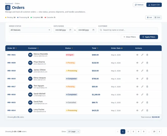167x136 pixels.
Task: View Elena Vasquez's order eye icon
Action: coord(137,79)
